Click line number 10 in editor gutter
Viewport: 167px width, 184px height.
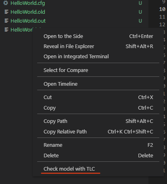pyautogui.click(x=162, y=9)
